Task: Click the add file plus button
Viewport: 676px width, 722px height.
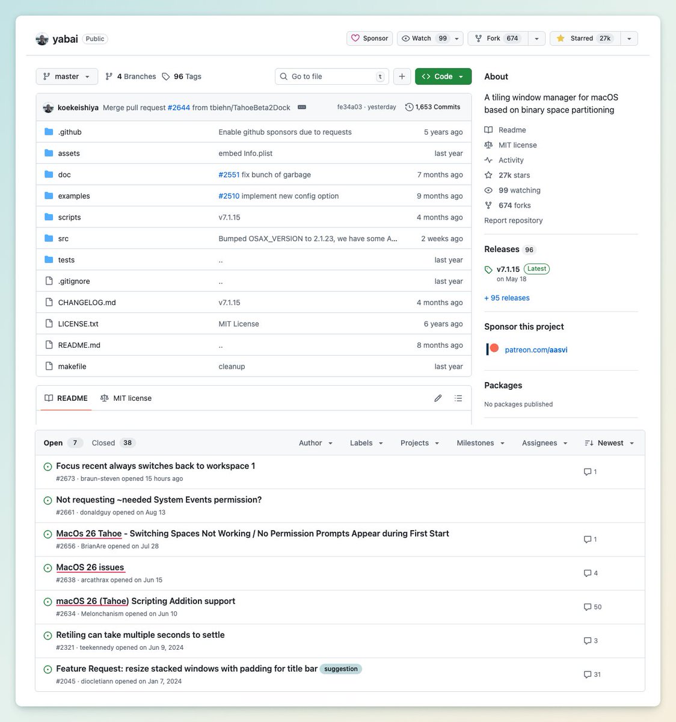Action: (402, 76)
